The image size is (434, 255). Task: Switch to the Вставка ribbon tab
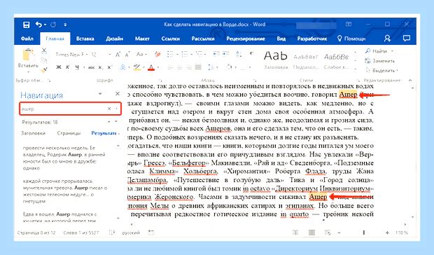click(85, 39)
